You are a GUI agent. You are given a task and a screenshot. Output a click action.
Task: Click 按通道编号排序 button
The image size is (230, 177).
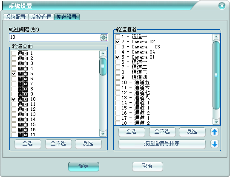(162, 143)
